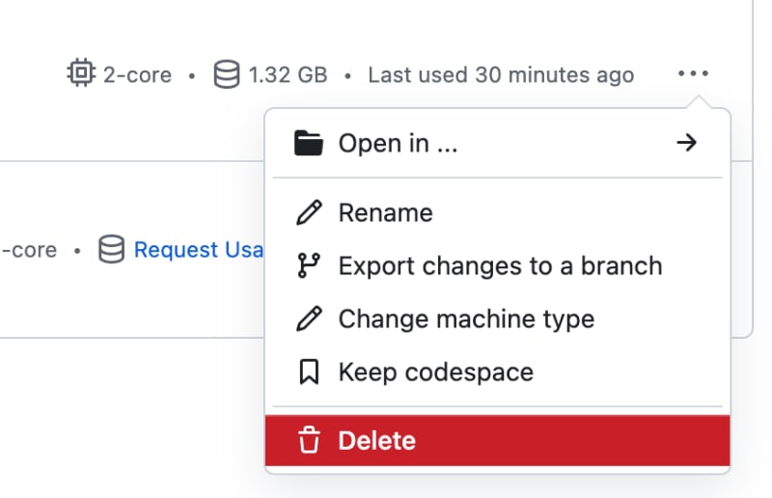This screenshot has width=772, height=498.
Task: Choose Rename from the menu
Action: click(497, 212)
